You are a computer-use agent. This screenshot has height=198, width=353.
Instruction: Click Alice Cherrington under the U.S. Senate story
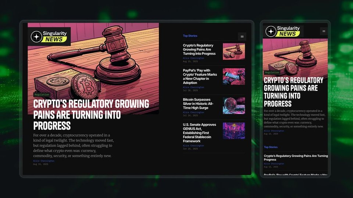pos(193,146)
